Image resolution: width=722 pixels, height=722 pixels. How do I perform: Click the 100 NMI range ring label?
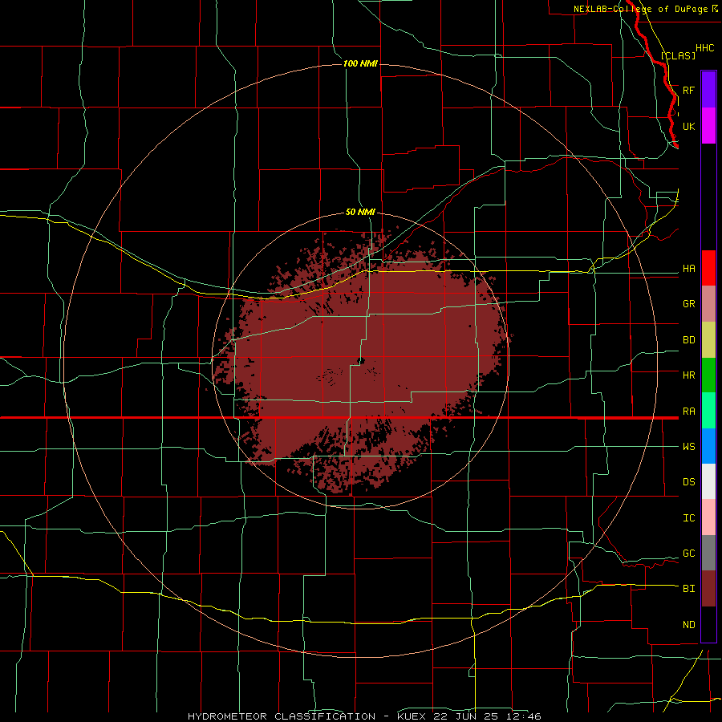360,63
